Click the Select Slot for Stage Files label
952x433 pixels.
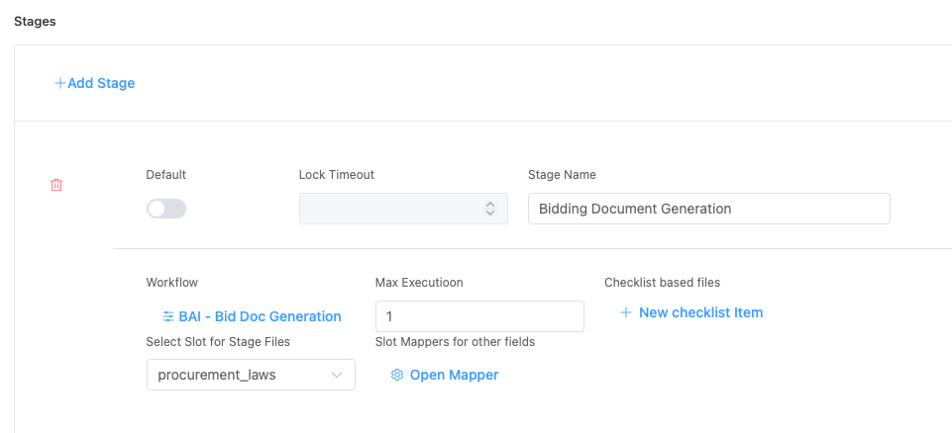point(218,342)
